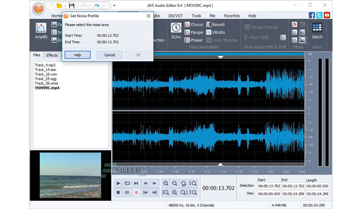The image size is (362, 209).
Task: Open the Facebook page icon
Action: (x=312, y=15)
